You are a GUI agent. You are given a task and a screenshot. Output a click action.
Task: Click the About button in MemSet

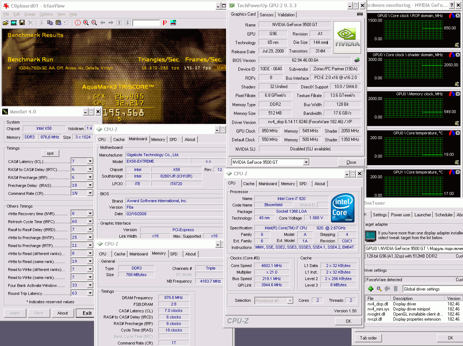pyautogui.click(x=63, y=313)
